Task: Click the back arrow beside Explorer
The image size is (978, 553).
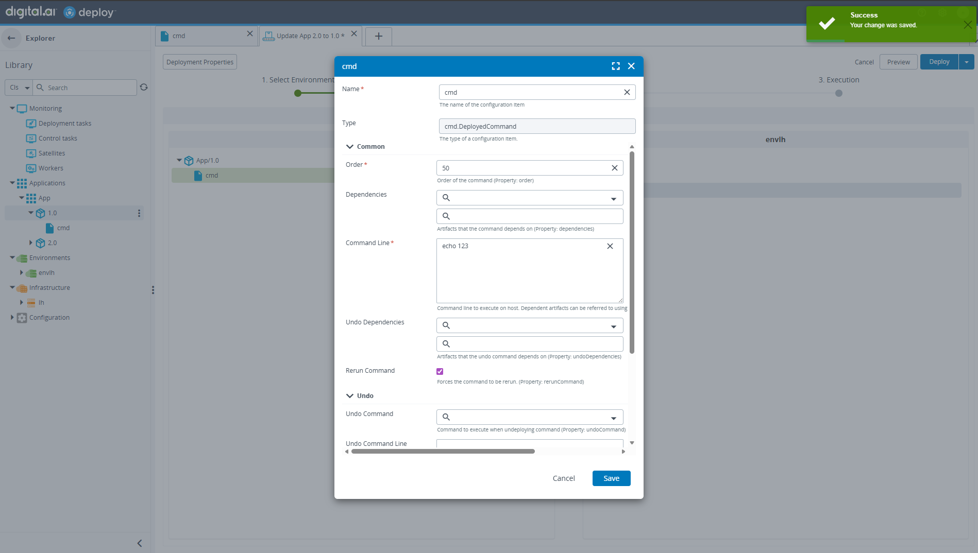Action: (11, 38)
